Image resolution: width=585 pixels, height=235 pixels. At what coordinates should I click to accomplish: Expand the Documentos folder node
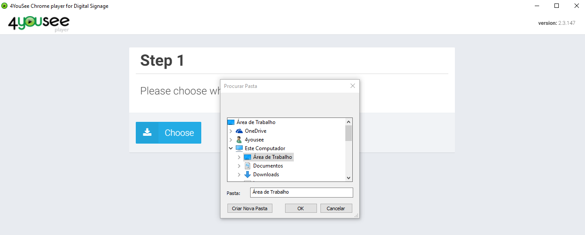click(239, 166)
